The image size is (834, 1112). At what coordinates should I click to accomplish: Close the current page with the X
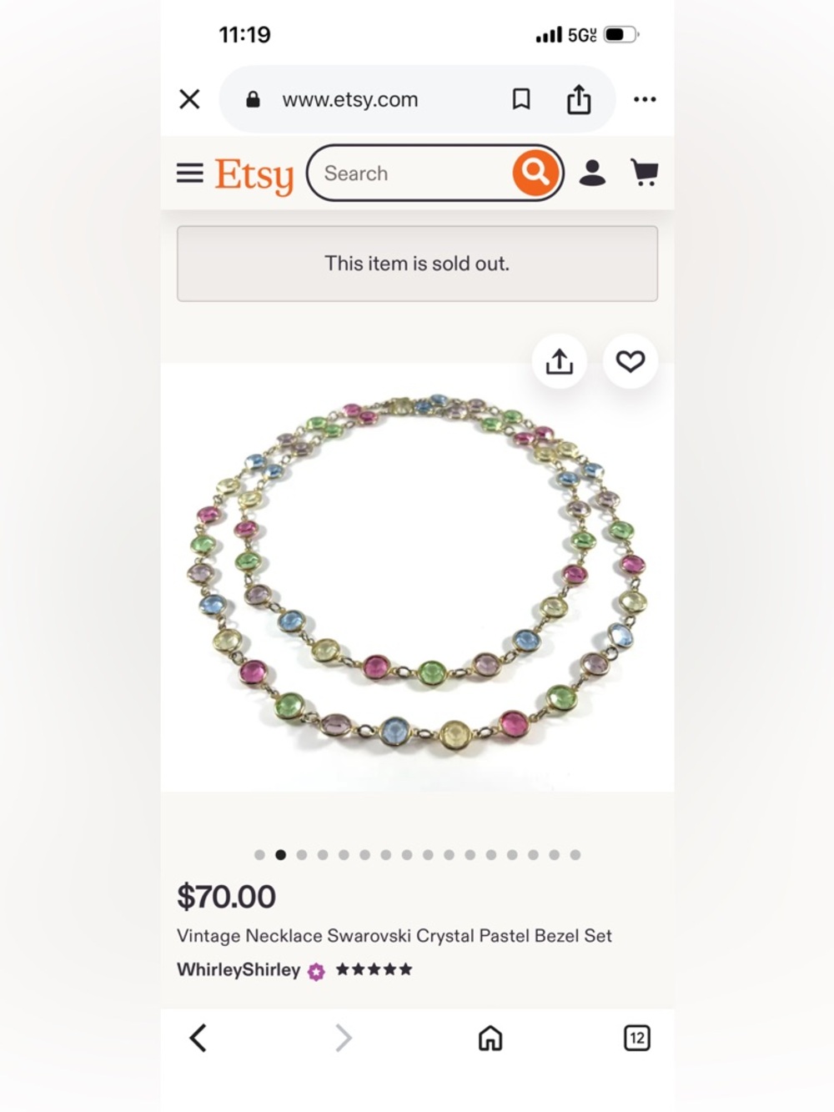188,99
